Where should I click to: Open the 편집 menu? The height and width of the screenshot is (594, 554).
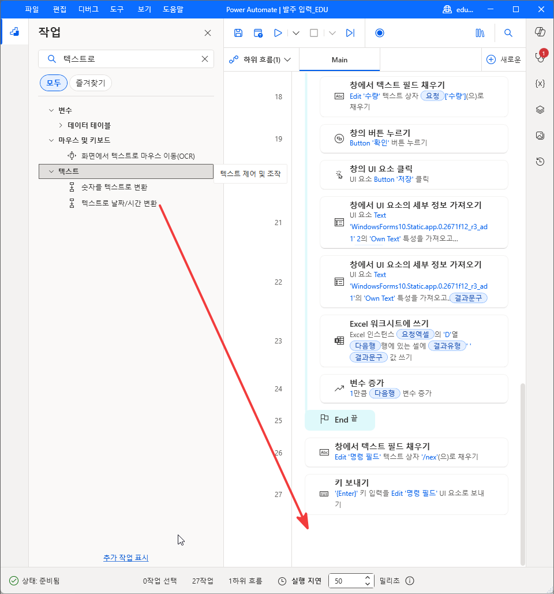(x=59, y=9)
